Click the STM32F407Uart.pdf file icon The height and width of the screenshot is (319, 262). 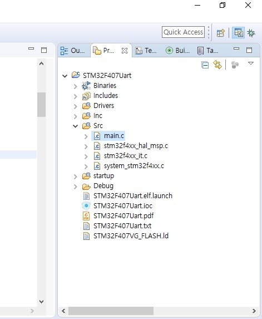click(86, 216)
